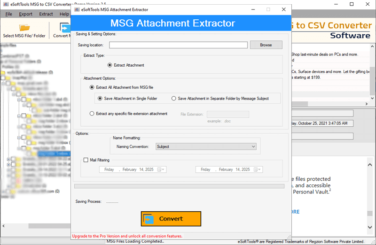Click the Saving location text field
The height and width of the screenshot is (245, 376).
(178, 45)
